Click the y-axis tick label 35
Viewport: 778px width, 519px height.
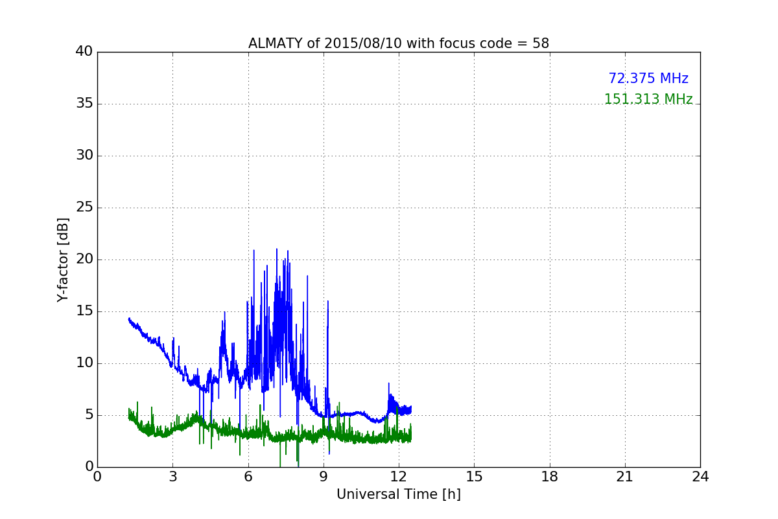(84, 104)
